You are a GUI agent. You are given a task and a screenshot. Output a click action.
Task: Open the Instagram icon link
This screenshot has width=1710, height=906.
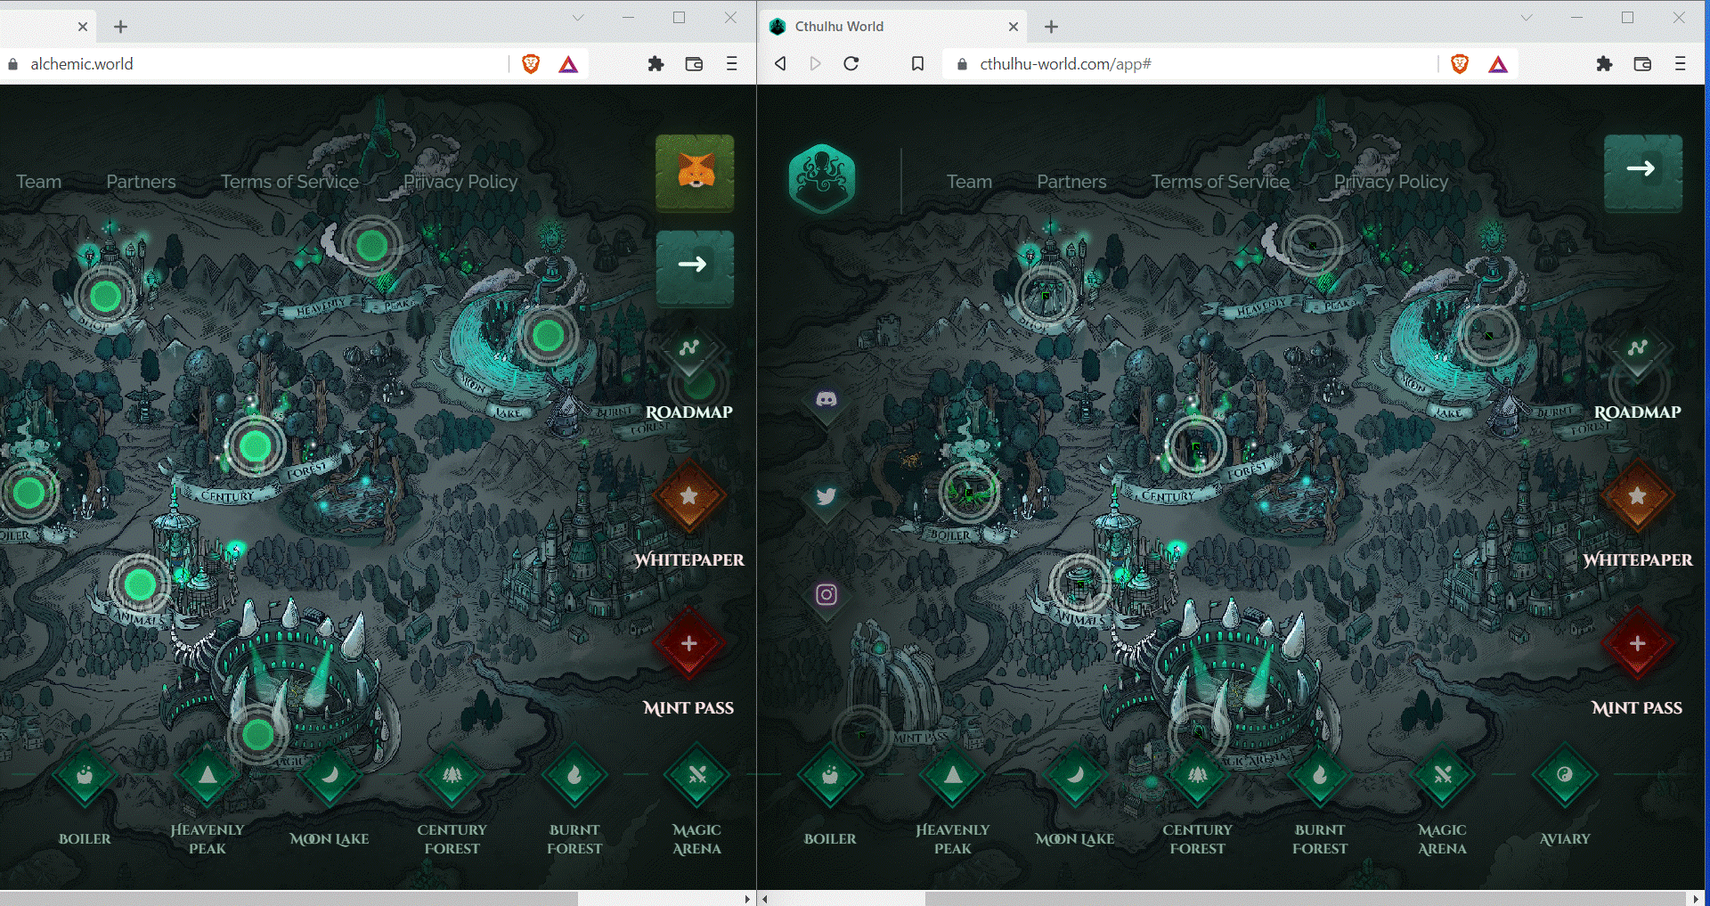(826, 594)
